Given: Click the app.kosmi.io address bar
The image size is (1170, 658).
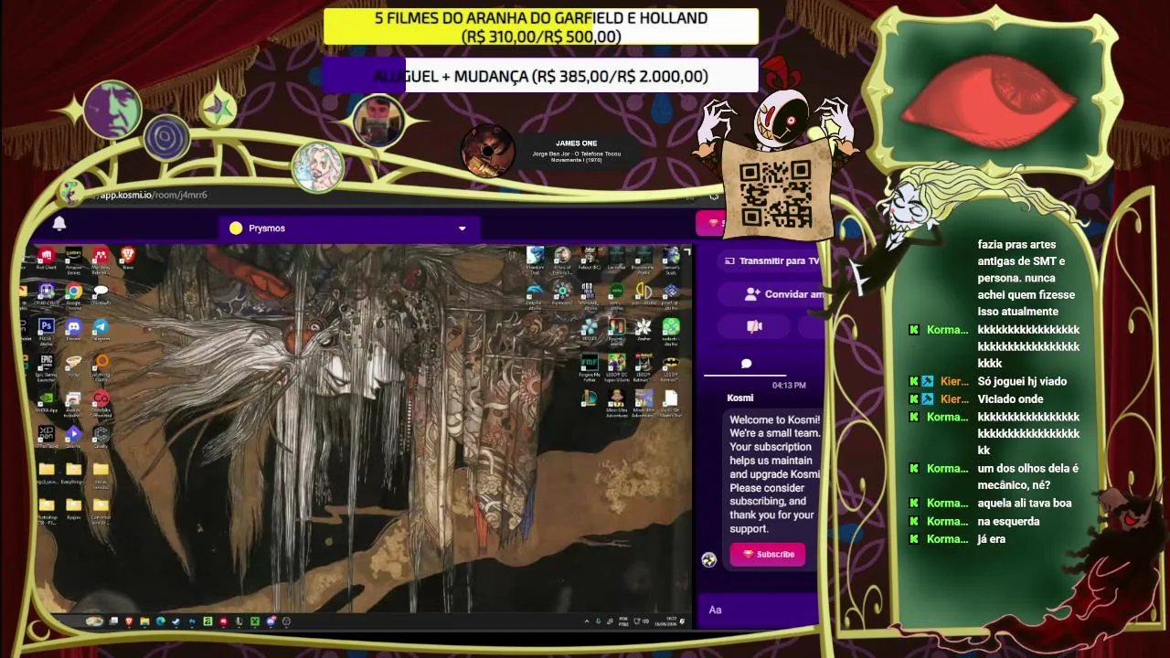Looking at the screenshot, I should pyautogui.click(x=154, y=195).
